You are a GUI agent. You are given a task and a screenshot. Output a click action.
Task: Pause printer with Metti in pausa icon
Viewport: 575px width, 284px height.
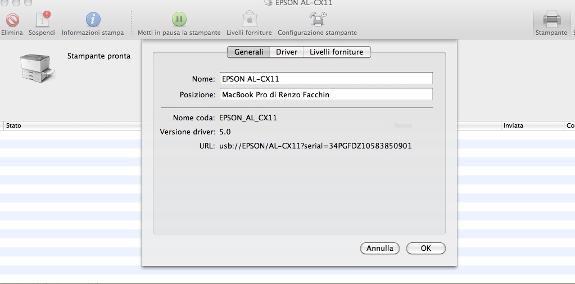coord(179,19)
